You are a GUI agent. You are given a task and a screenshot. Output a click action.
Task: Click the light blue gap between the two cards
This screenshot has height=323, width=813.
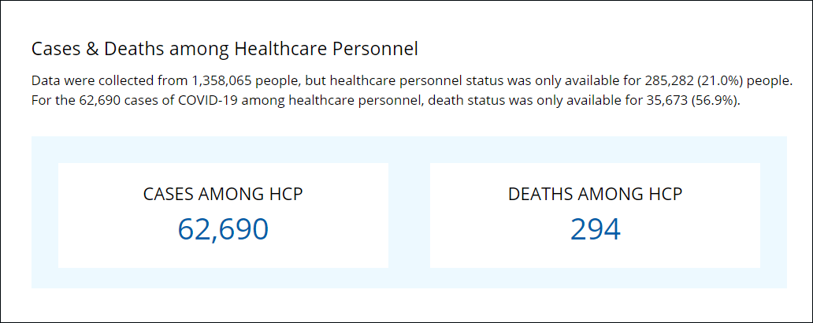click(x=409, y=215)
